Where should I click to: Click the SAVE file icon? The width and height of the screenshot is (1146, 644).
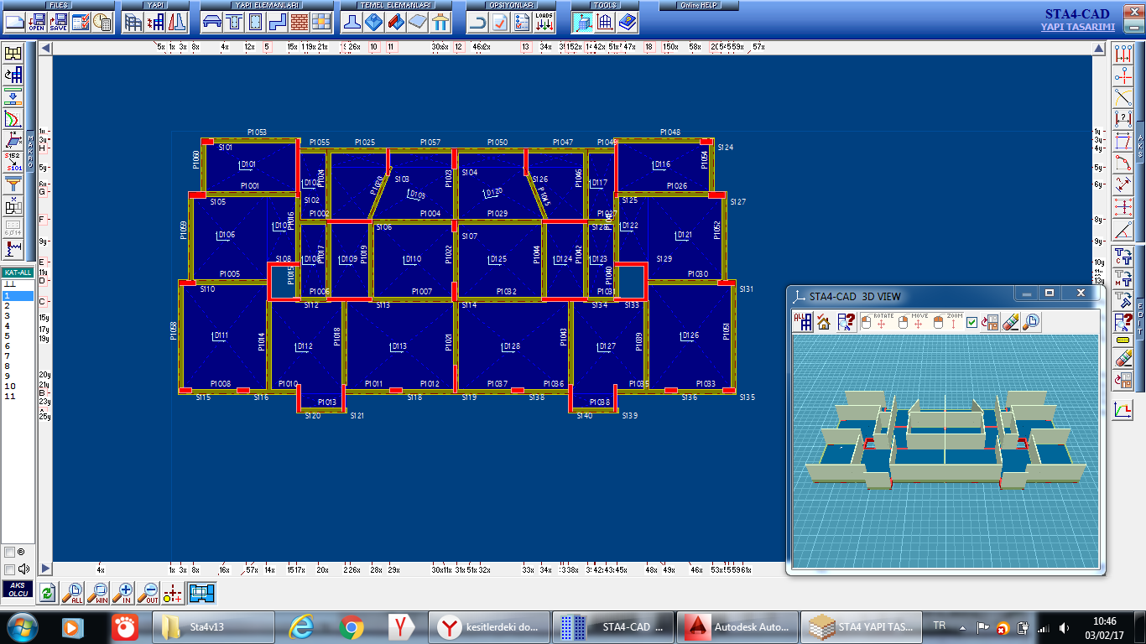click(58, 22)
